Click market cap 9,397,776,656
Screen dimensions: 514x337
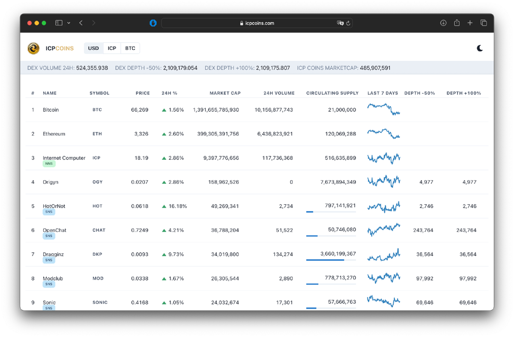[221, 158]
